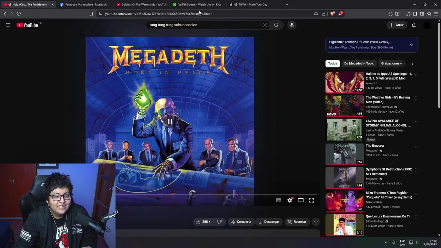Pause the video with the center pause icon
441x248 pixels.
click(x=170, y=121)
